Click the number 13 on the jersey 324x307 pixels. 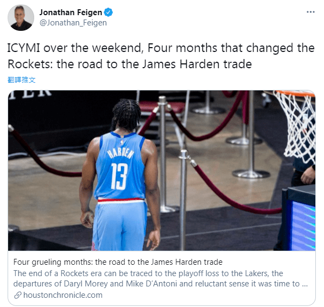click(x=119, y=177)
